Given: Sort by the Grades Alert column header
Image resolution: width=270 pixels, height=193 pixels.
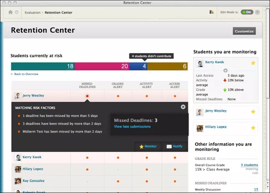Looking at the screenshot, I should pos(117,85).
